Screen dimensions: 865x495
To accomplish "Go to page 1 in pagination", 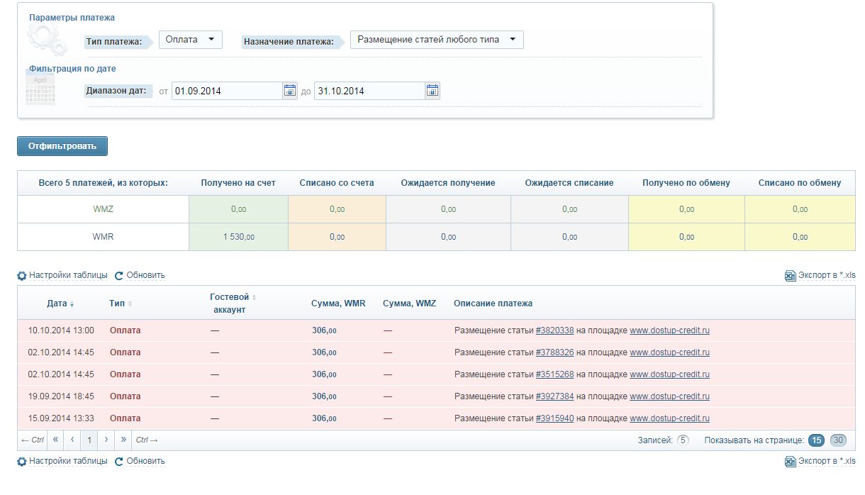I will point(89,440).
